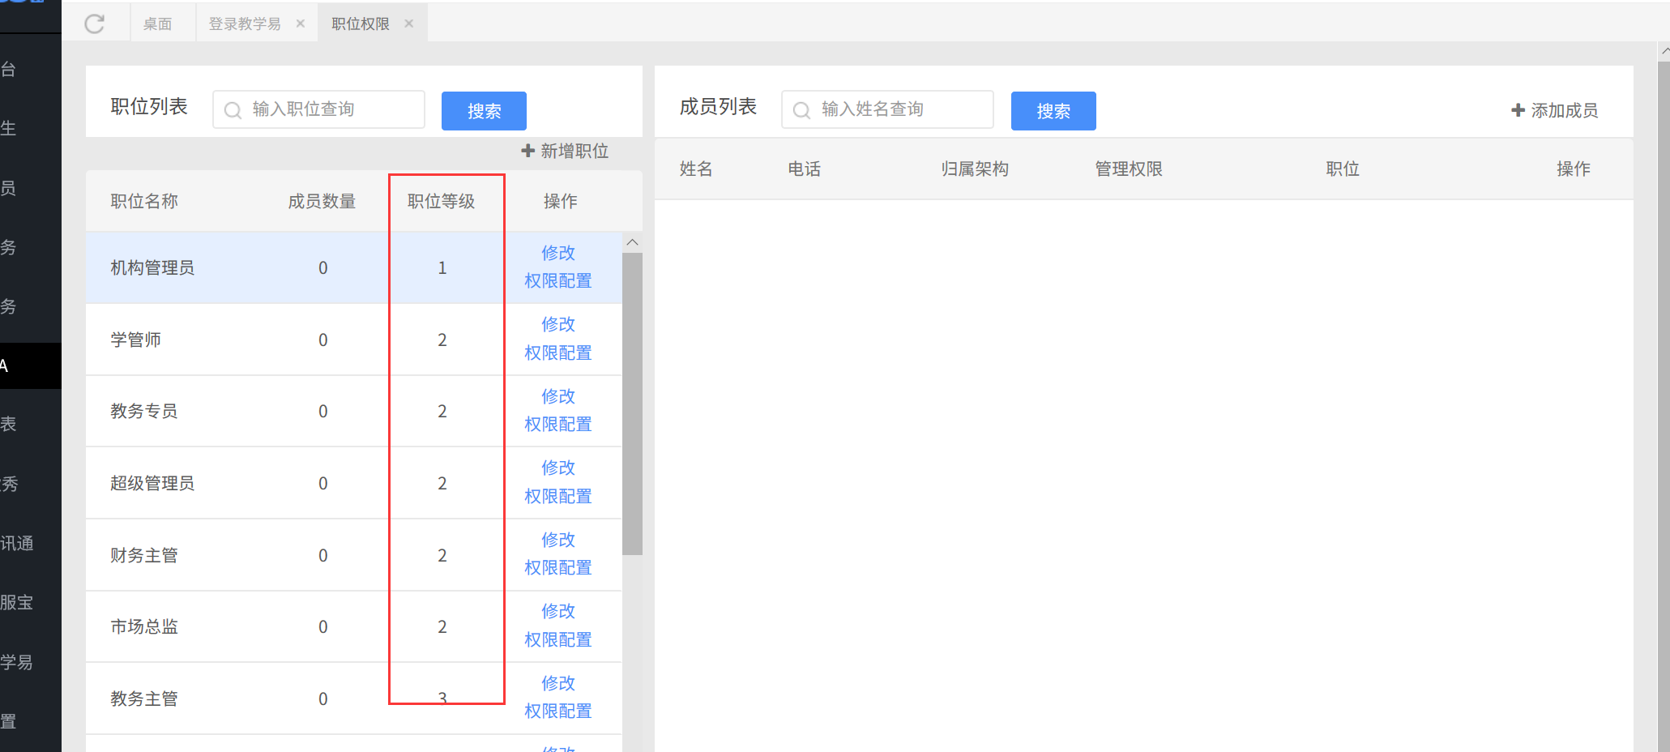Click scroll-up arrow of position list
The height and width of the screenshot is (752, 1670).
coord(633,242)
